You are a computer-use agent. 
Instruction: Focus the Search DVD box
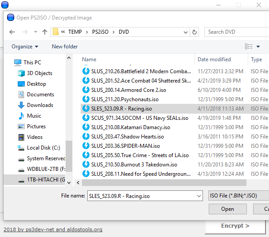tap(237, 32)
